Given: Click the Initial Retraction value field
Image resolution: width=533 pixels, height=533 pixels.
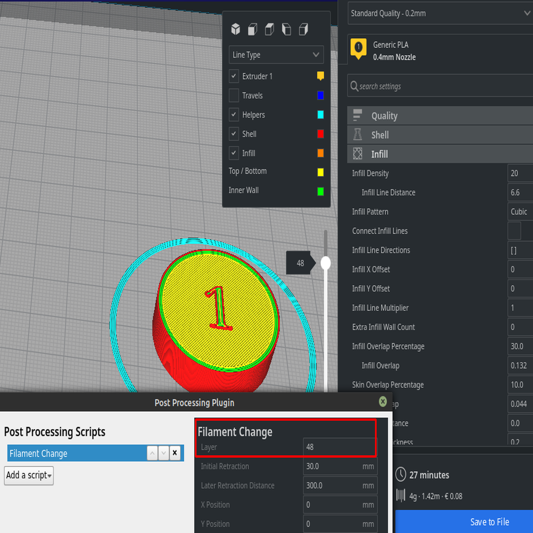Looking at the screenshot, I should click(340, 466).
